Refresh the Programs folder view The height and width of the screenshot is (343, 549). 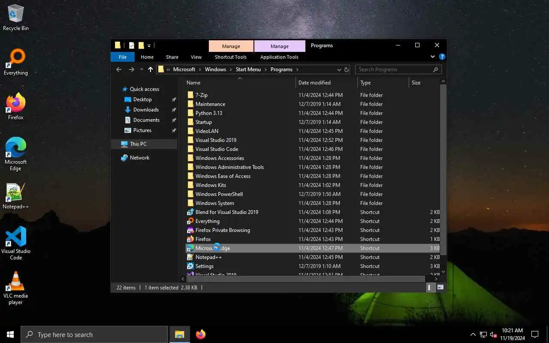pos(346,69)
